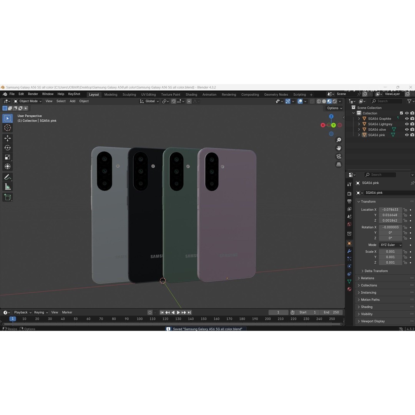
Task: Open the Object Mode dropdown
Action: point(28,101)
